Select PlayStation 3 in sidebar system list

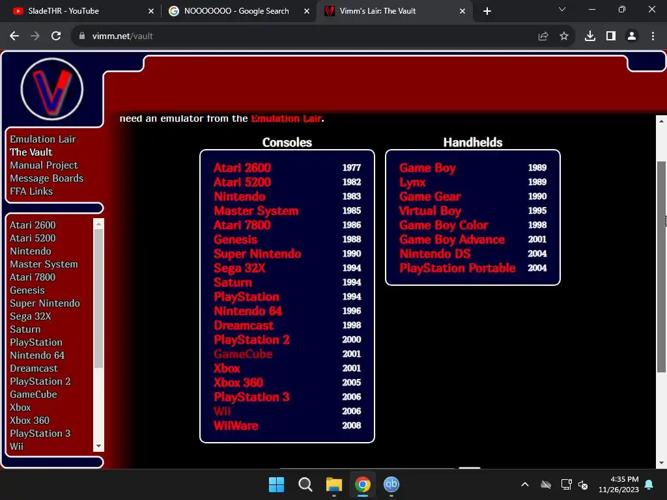tap(40, 433)
